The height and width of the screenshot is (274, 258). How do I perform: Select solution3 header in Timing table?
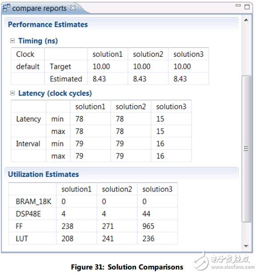[x=189, y=54]
